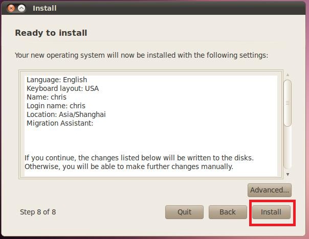Click the "Login name: chris" line
This screenshot has width=309, height=239.
pyautogui.click(x=56, y=106)
